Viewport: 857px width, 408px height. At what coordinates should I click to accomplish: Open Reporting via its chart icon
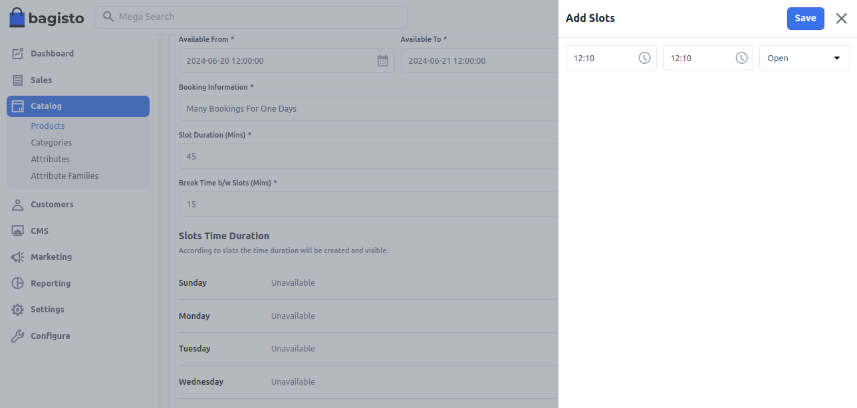[x=18, y=284]
